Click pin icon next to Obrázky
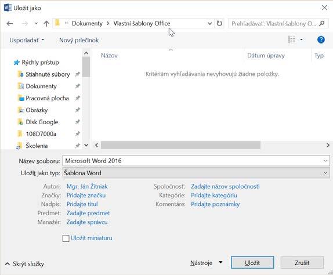333x275 pixels. (78, 110)
